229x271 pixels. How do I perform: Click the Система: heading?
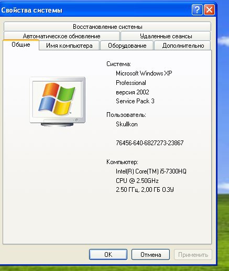pos(118,64)
